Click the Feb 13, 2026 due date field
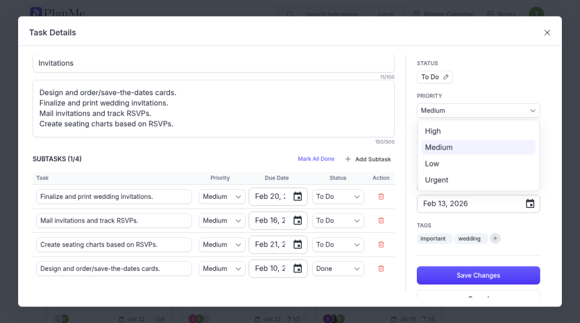The image size is (580, 323). (478, 203)
